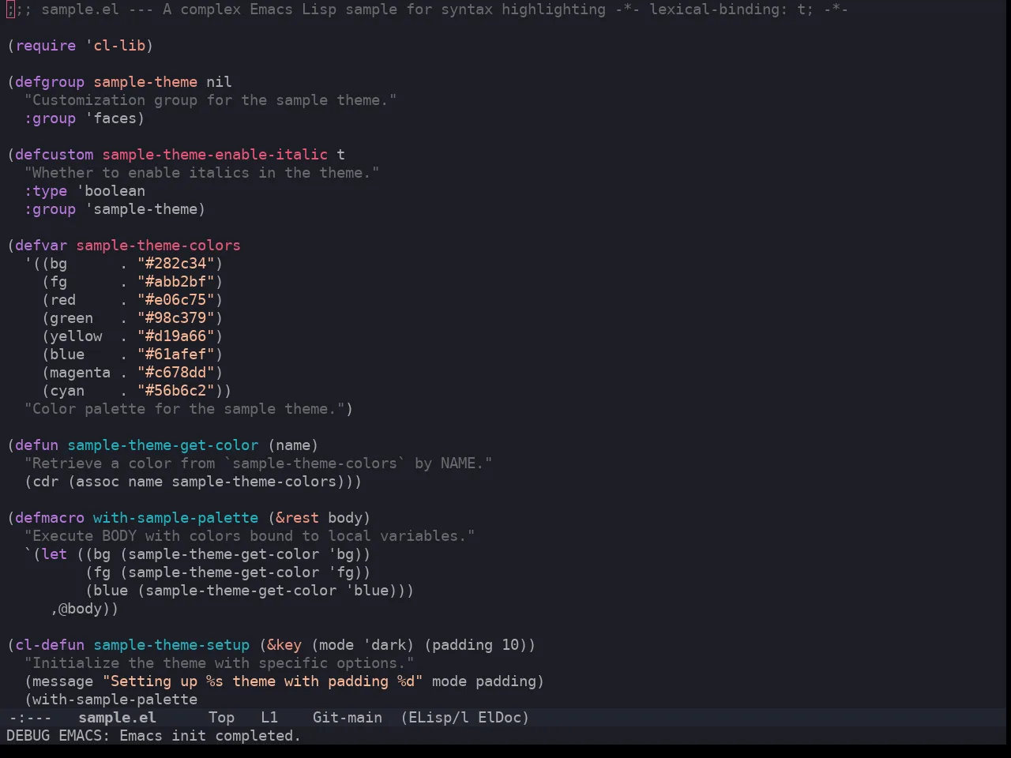Click the color string "#56b6c2"

point(176,391)
